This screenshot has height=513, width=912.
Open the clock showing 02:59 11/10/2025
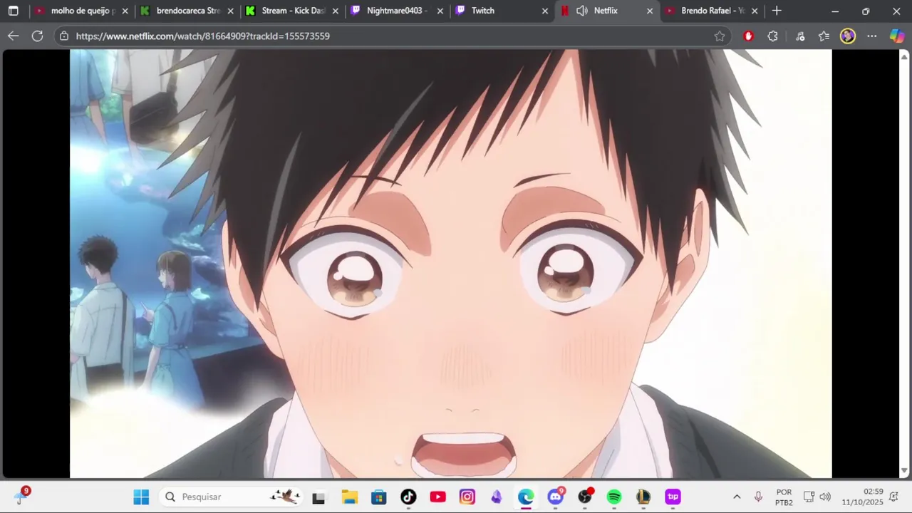pos(862,497)
